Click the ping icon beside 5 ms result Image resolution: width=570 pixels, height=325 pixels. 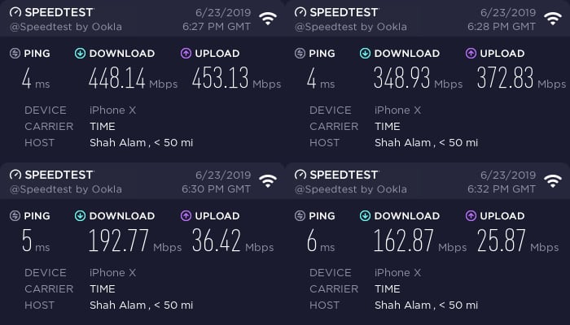15,216
